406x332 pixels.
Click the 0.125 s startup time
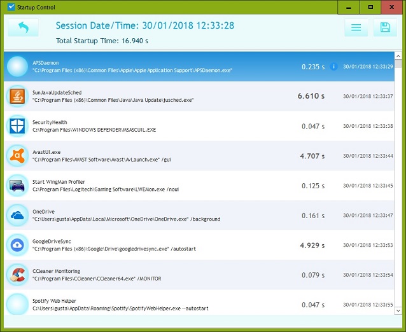[x=313, y=186]
